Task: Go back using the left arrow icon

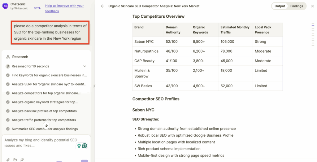Action: point(102,6)
